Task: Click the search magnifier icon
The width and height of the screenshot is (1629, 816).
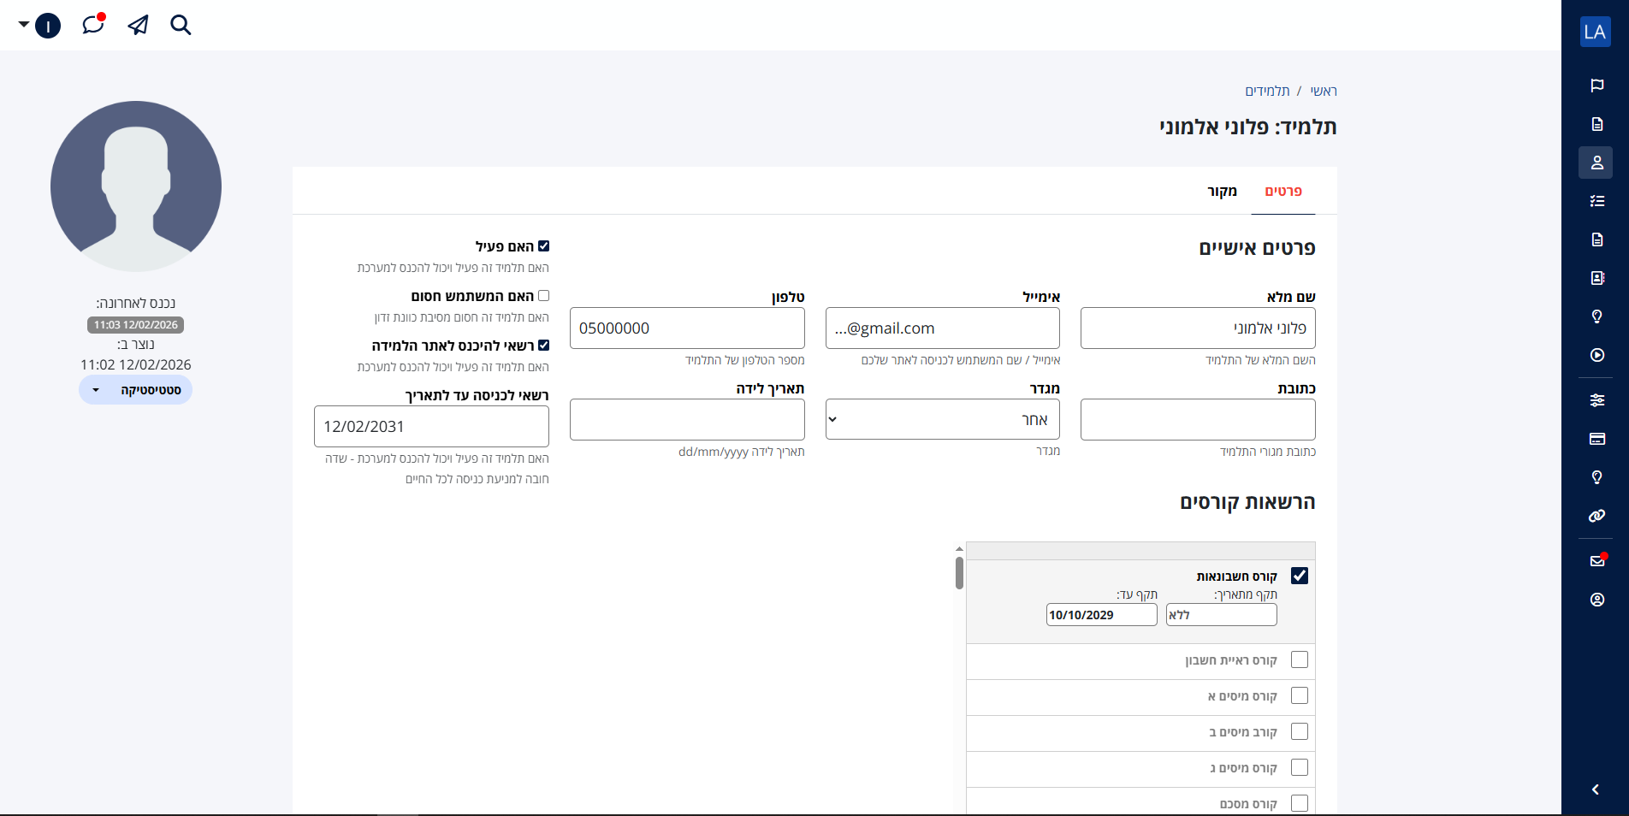Action: point(181,25)
